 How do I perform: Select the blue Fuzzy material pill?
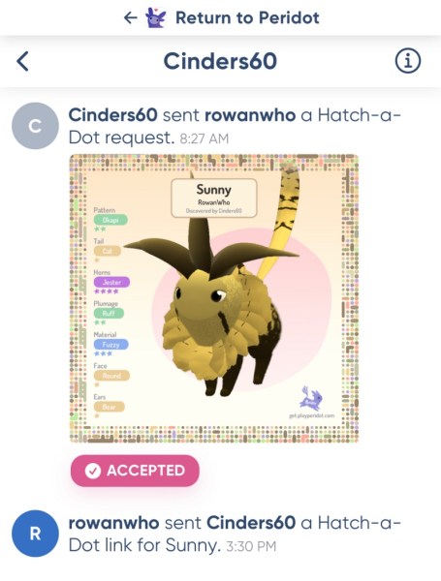pyautogui.click(x=110, y=344)
